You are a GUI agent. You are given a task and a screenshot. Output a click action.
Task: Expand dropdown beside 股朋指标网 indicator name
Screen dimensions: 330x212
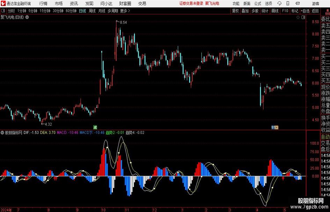[2, 133]
